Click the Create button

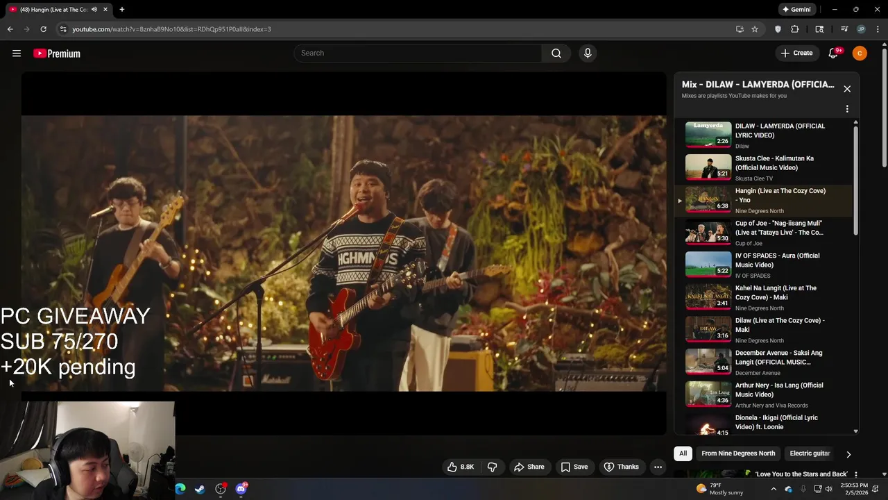click(796, 53)
